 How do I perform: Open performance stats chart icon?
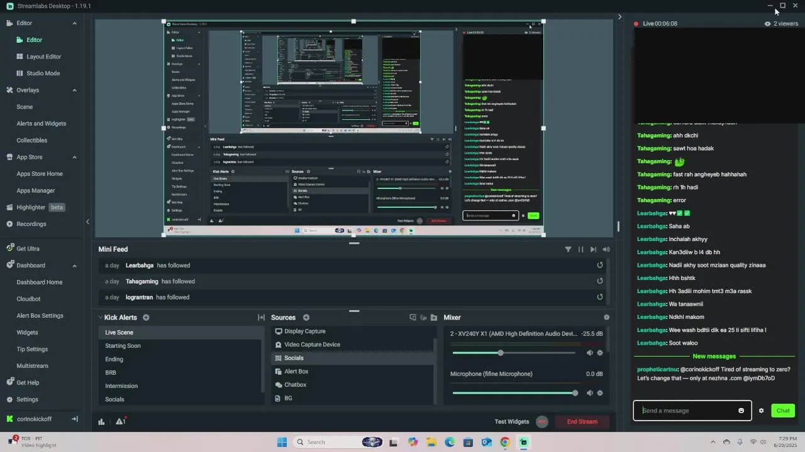click(101, 422)
